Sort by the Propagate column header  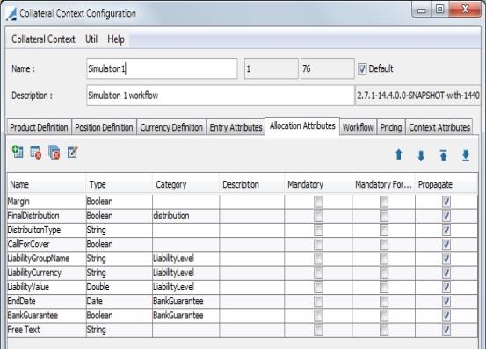[x=446, y=184]
